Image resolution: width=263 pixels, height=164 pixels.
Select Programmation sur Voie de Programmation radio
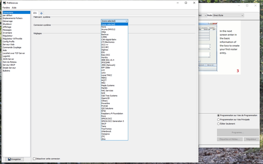pos(218,115)
